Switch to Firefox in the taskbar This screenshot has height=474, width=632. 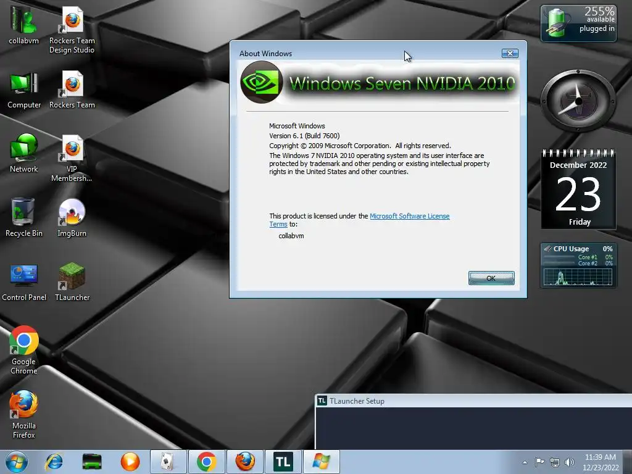[244, 462]
